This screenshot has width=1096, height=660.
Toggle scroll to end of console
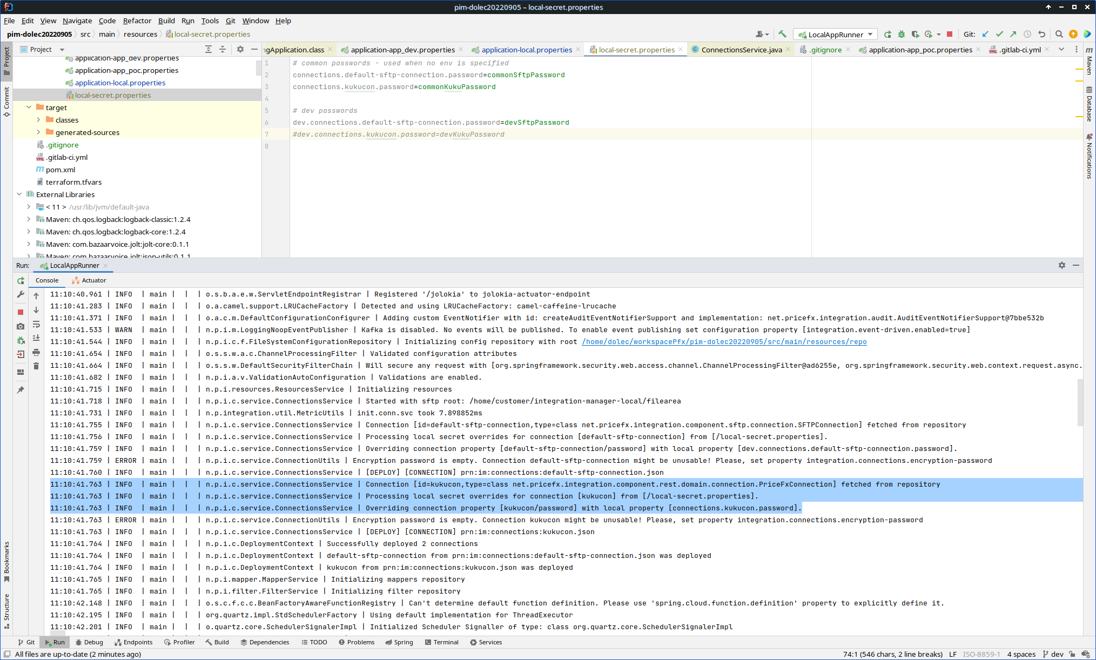(36, 338)
